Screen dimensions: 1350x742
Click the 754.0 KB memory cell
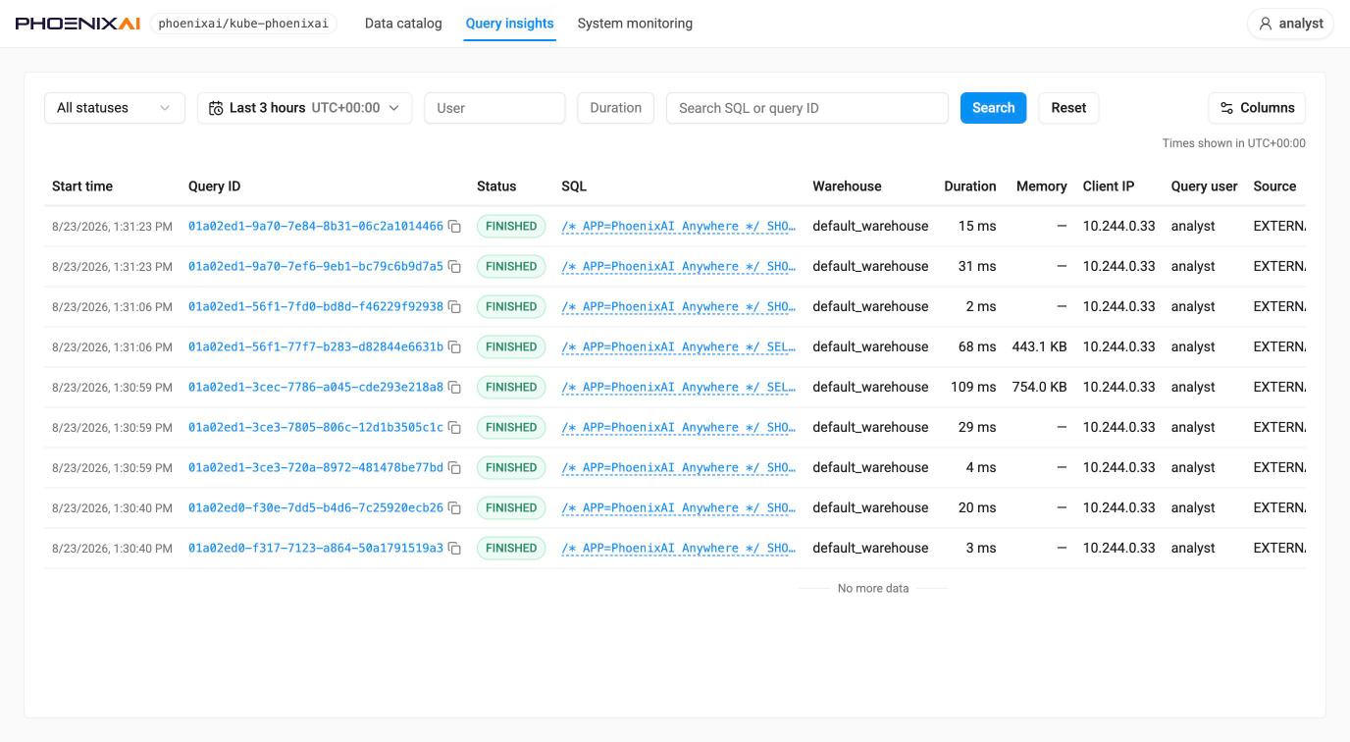point(1039,388)
